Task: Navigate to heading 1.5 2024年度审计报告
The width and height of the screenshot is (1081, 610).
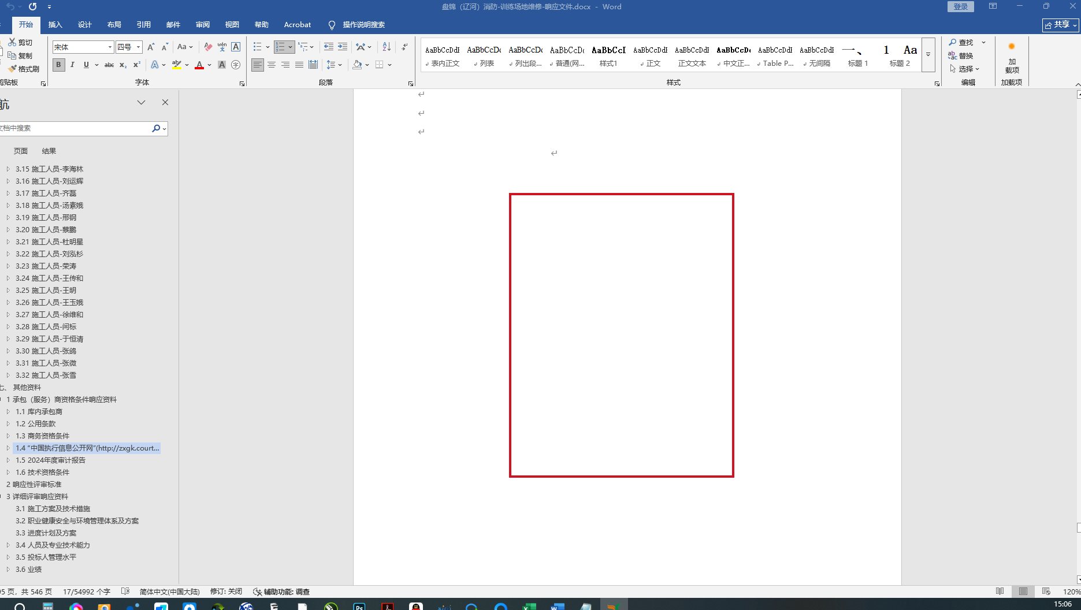Action: coord(50,460)
